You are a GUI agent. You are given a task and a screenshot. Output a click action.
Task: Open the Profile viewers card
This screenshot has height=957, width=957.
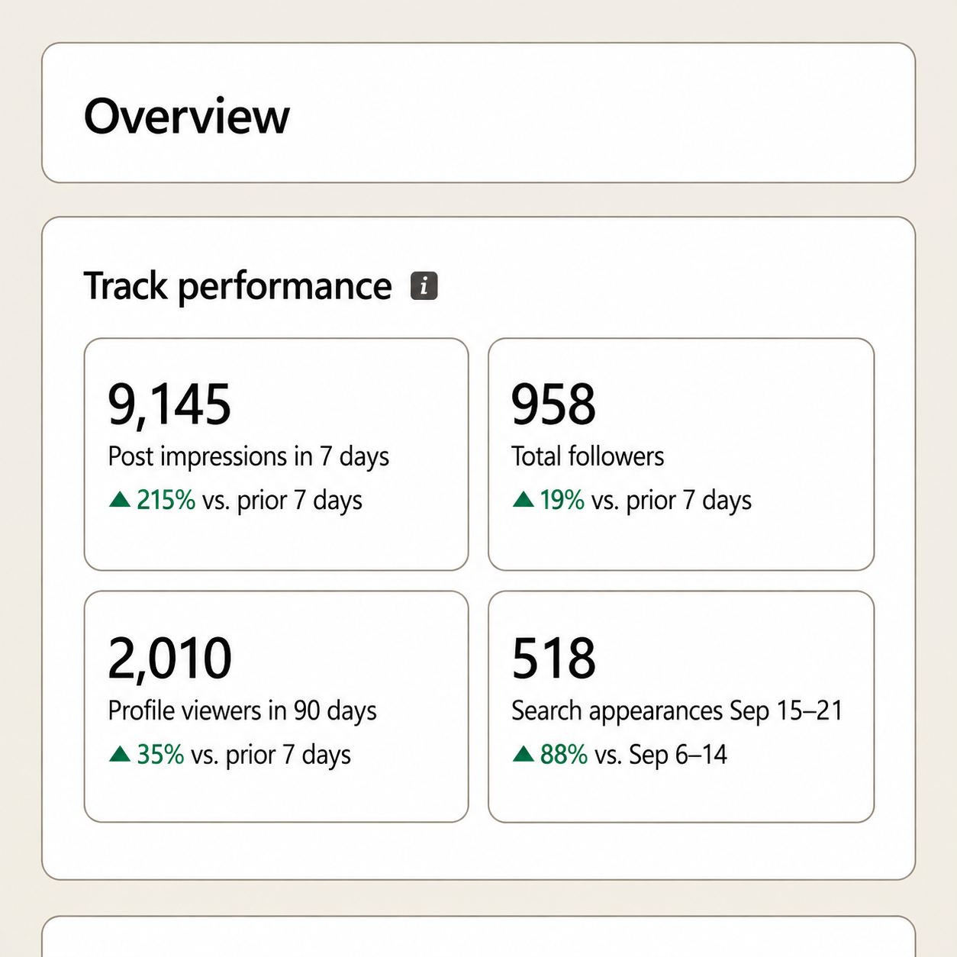(276, 707)
